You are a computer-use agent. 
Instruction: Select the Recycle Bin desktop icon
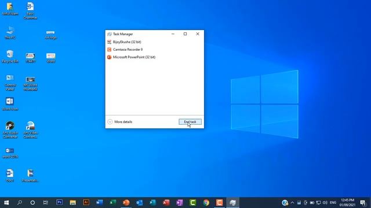click(10, 57)
